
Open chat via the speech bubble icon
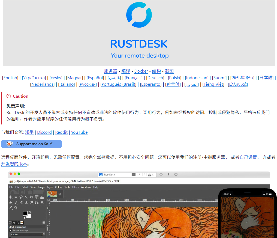[161, 175]
